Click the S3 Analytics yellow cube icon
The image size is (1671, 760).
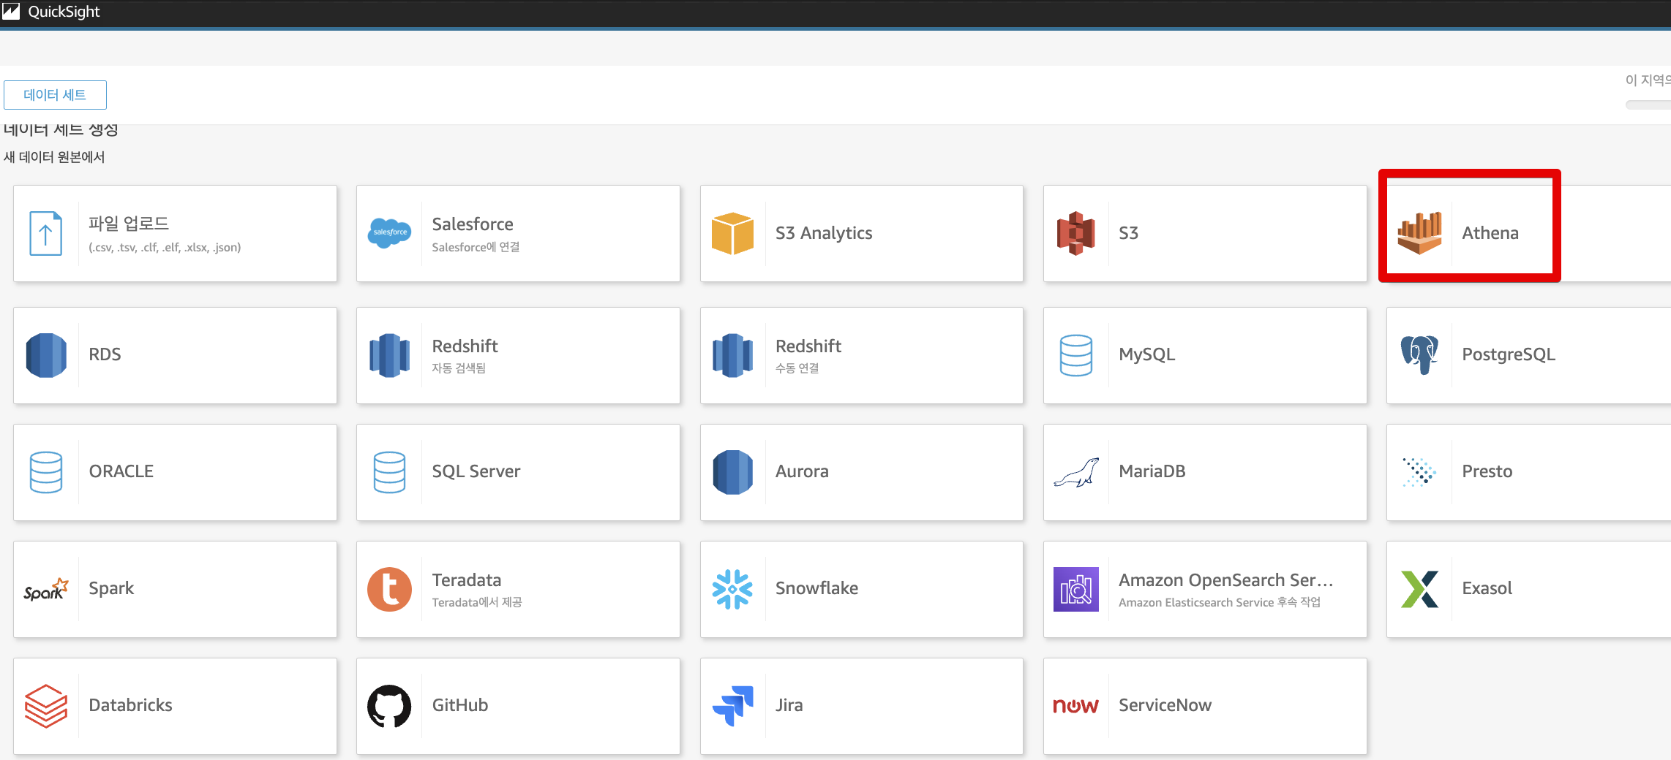tap(732, 233)
